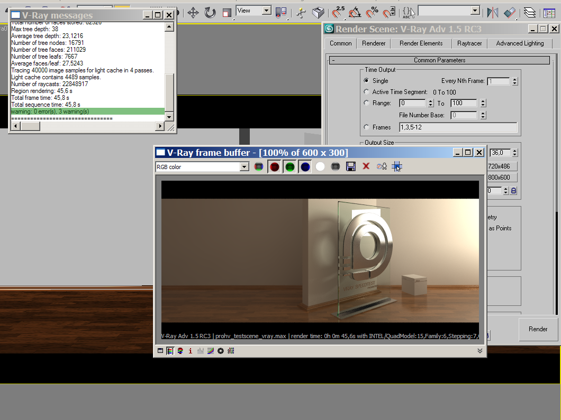Image resolution: width=561 pixels, height=420 pixels.
Task: Show pixel information with the i icon
Action: pyautogui.click(x=191, y=351)
